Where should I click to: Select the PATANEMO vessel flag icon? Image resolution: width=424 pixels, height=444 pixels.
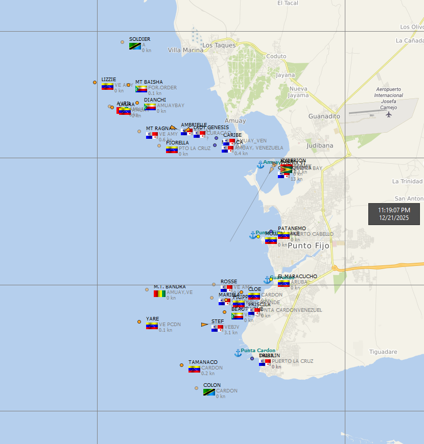tap(284, 236)
